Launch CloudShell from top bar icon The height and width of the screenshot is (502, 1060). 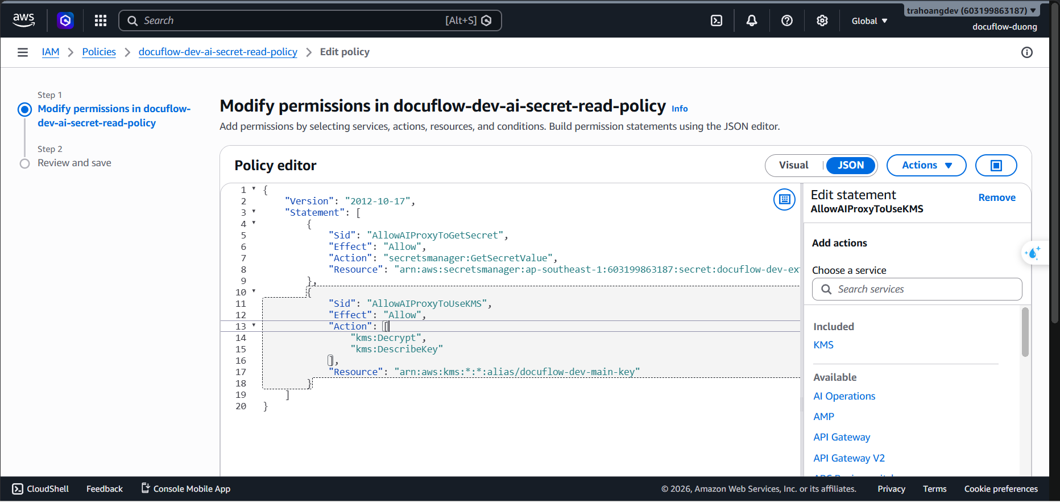pyautogui.click(x=717, y=21)
